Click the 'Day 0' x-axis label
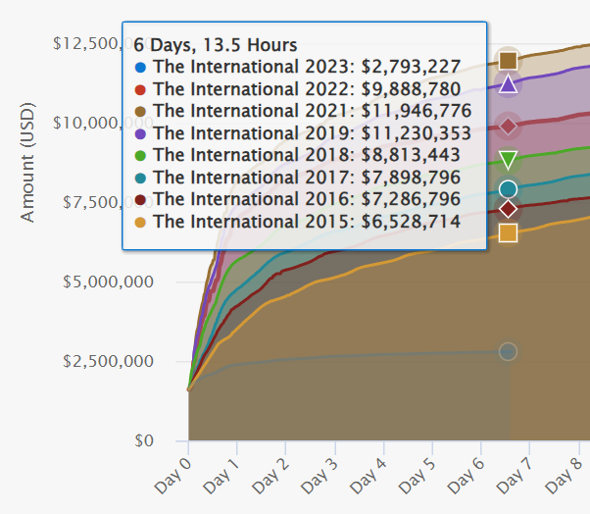 coord(173,476)
